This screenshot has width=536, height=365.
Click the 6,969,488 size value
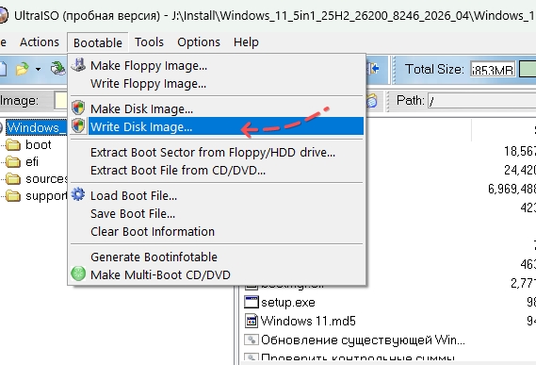512,189
